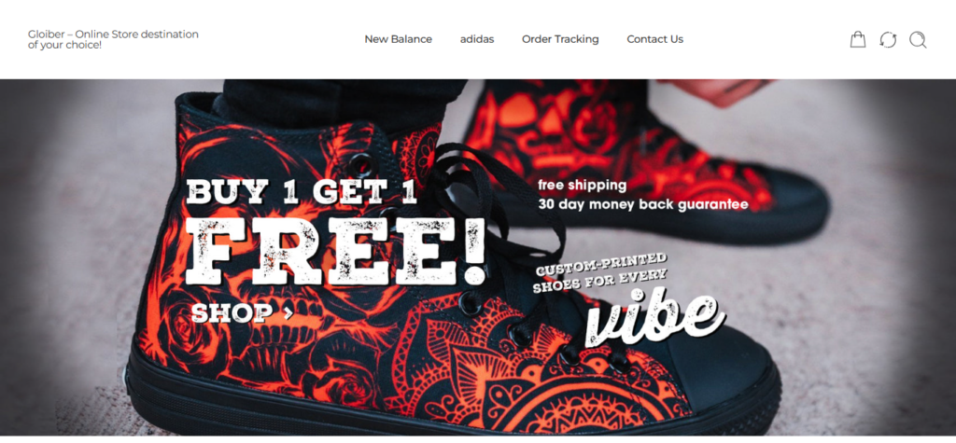Click the compare arrows refresh icon
Image resolution: width=956 pixels, height=443 pixels.
pyautogui.click(x=888, y=39)
